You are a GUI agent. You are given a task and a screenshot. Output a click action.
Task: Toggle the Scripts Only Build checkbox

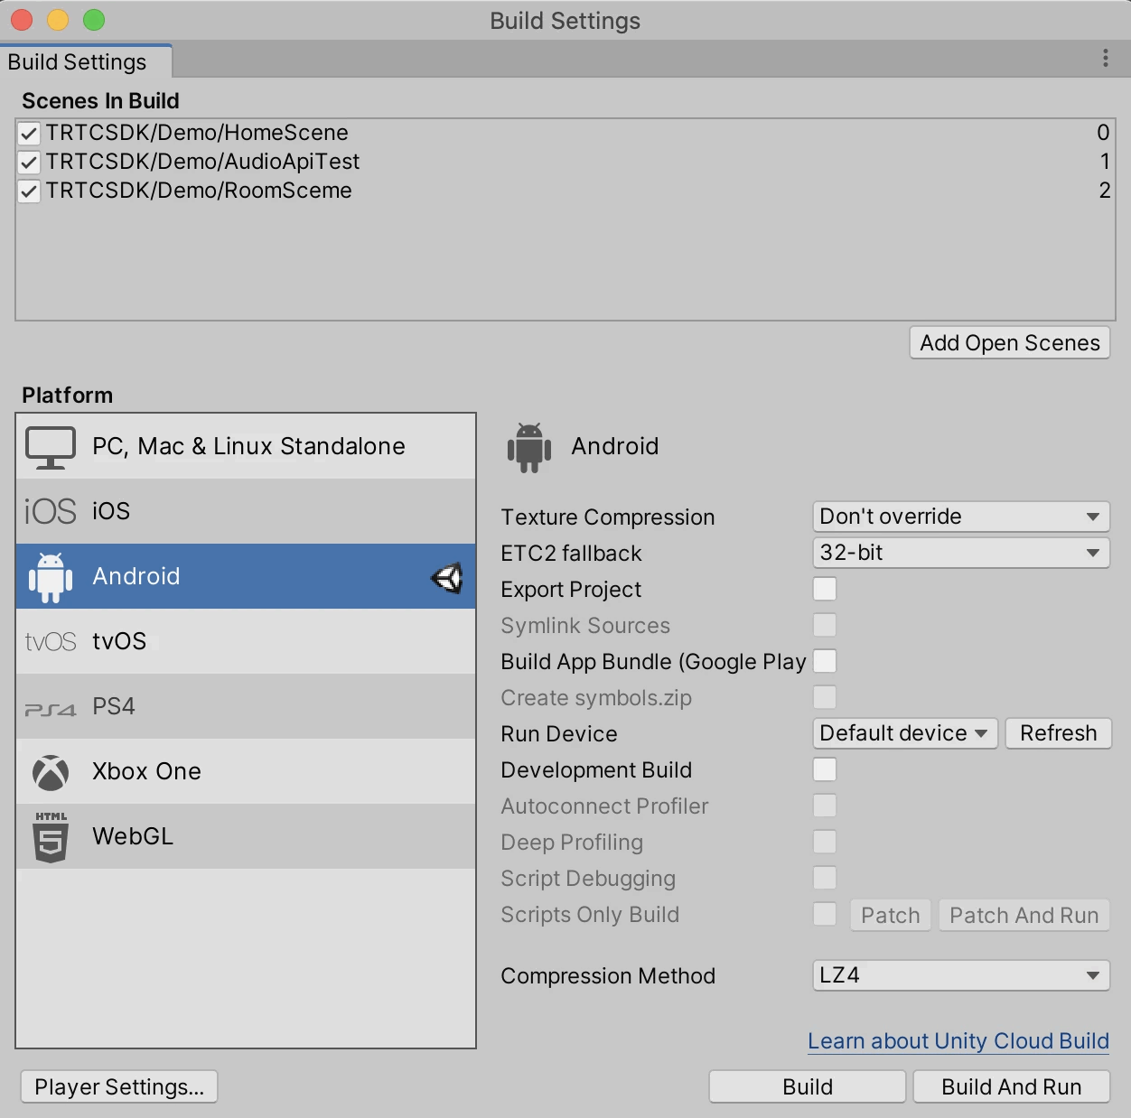(825, 914)
